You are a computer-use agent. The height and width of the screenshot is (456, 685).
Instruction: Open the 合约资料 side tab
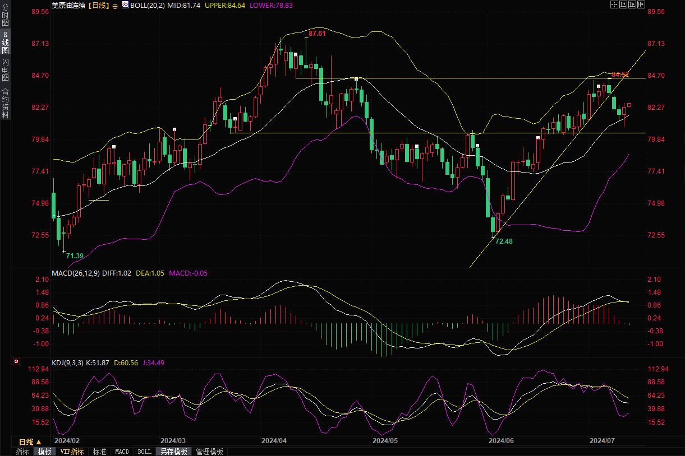coord(5,103)
